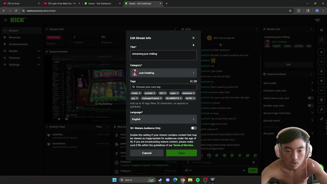Open the Language dropdown showing English
The image size is (327, 184).
(163, 119)
